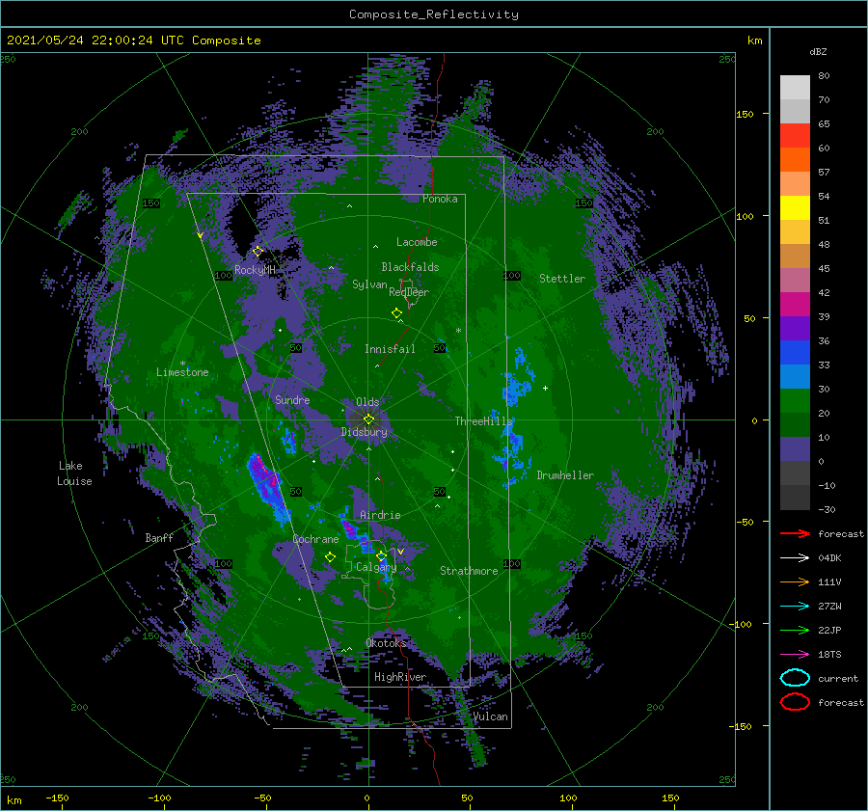The width and height of the screenshot is (868, 811).
Task: Click the green 22JP arrow legend icon
Action: tap(795, 630)
